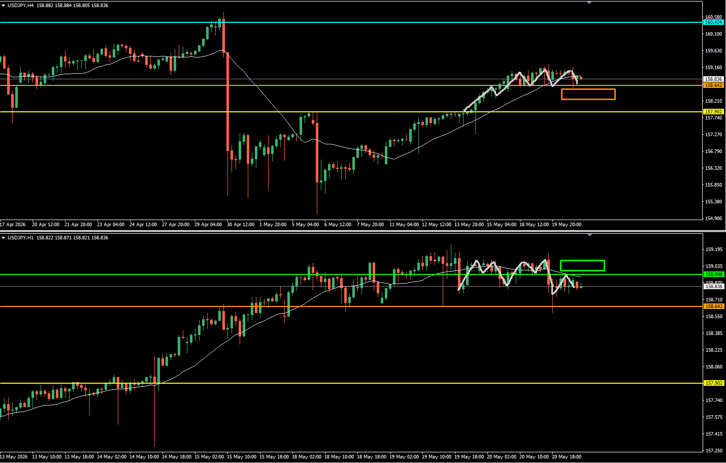The width and height of the screenshot is (726, 463).
Task: Click the 159.195 price level on H1 scale
Action: coord(714,250)
